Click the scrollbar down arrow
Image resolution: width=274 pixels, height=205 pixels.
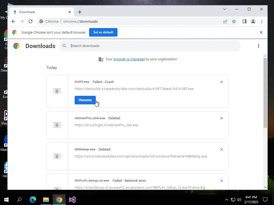point(265,187)
